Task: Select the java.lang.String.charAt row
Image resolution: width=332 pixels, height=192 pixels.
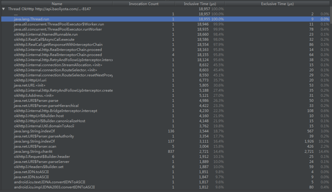Action: tap(165, 151)
